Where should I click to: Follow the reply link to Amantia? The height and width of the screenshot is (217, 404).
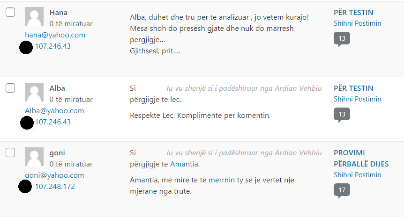[x=184, y=164]
